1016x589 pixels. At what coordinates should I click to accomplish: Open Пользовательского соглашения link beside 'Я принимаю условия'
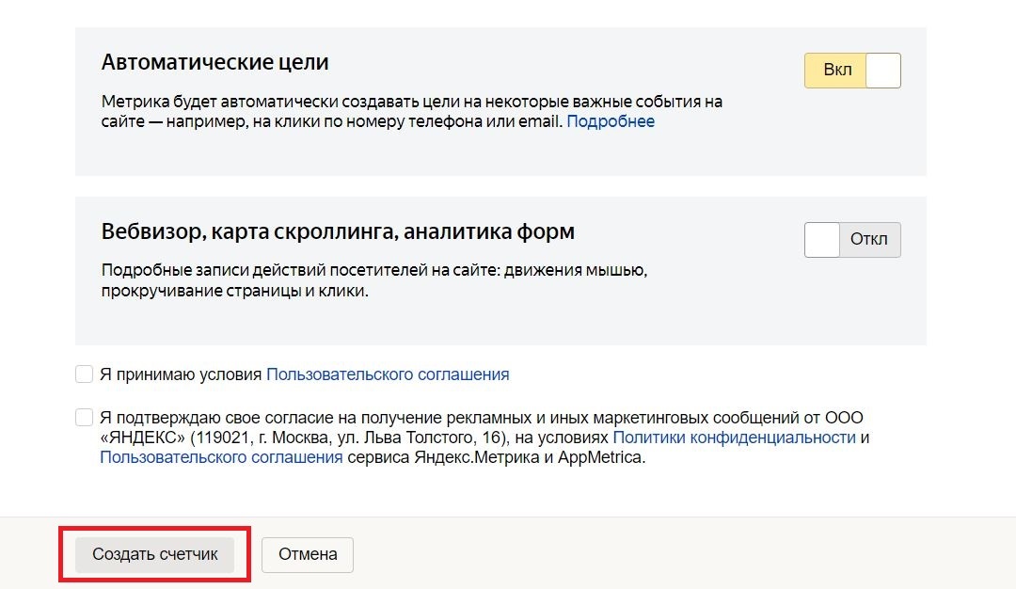(388, 374)
